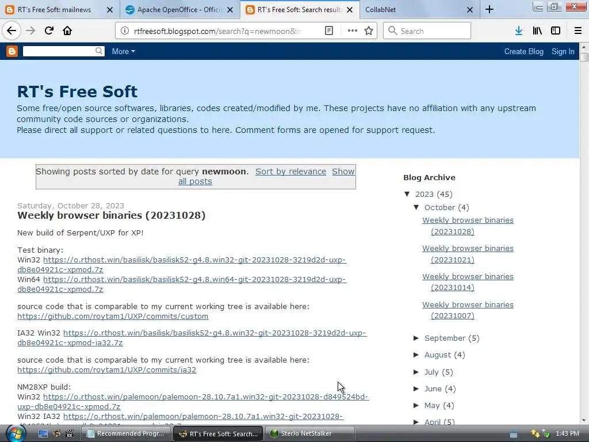
Task: Open the UXP commits/custom GitHub link
Action: 113,316
